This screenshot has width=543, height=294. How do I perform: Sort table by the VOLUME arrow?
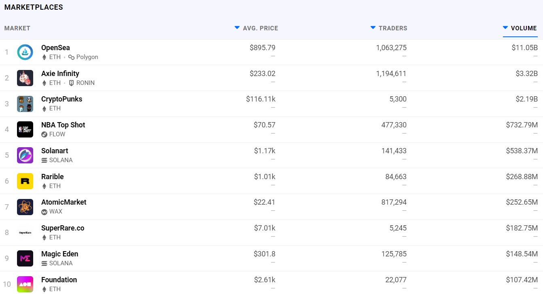[x=505, y=27]
